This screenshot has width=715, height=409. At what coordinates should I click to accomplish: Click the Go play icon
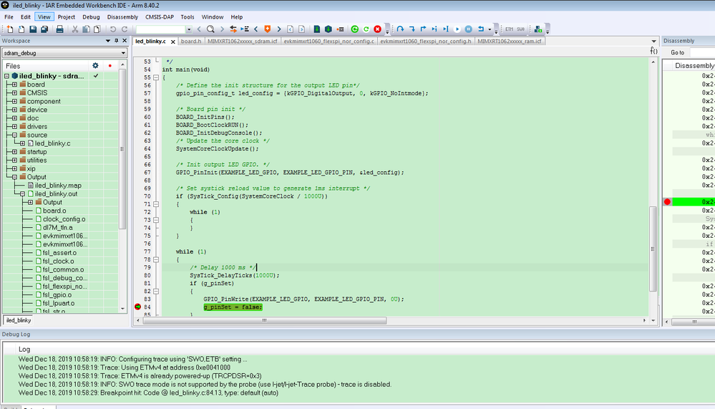click(x=457, y=29)
